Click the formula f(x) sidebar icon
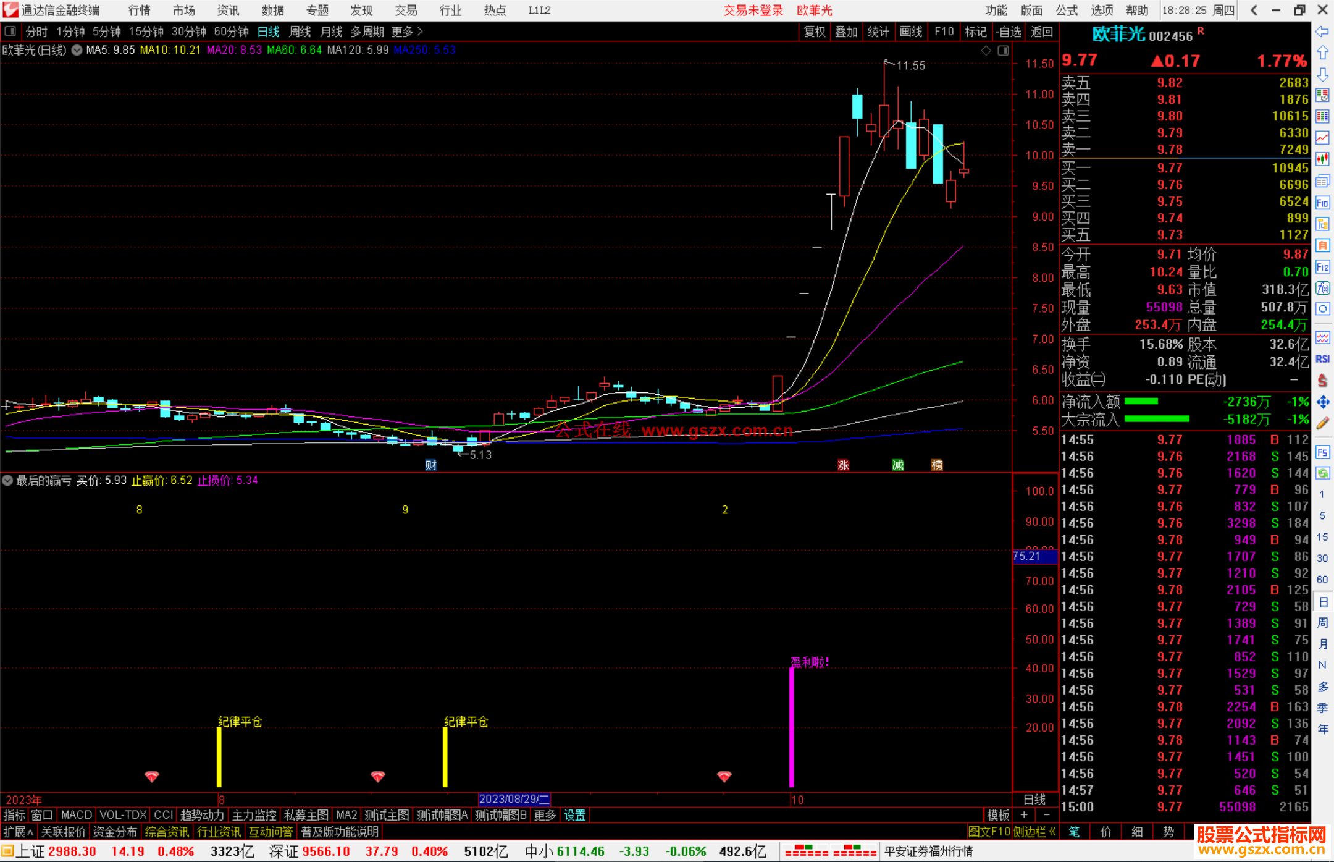The height and width of the screenshot is (862, 1334). tap(1322, 288)
